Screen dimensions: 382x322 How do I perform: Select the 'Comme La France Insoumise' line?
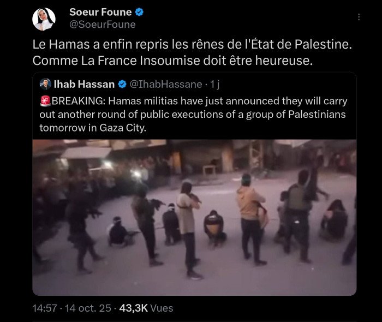click(x=172, y=61)
